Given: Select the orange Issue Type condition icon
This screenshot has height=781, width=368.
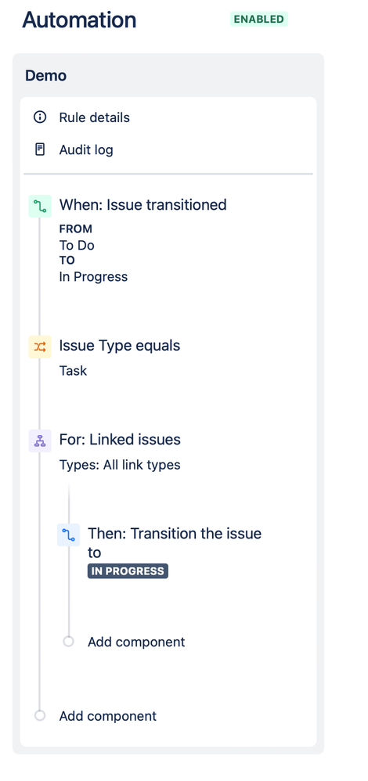Looking at the screenshot, I should pyautogui.click(x=40, y=347).
